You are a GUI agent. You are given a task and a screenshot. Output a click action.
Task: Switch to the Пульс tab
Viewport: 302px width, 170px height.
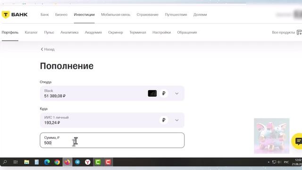49,33
